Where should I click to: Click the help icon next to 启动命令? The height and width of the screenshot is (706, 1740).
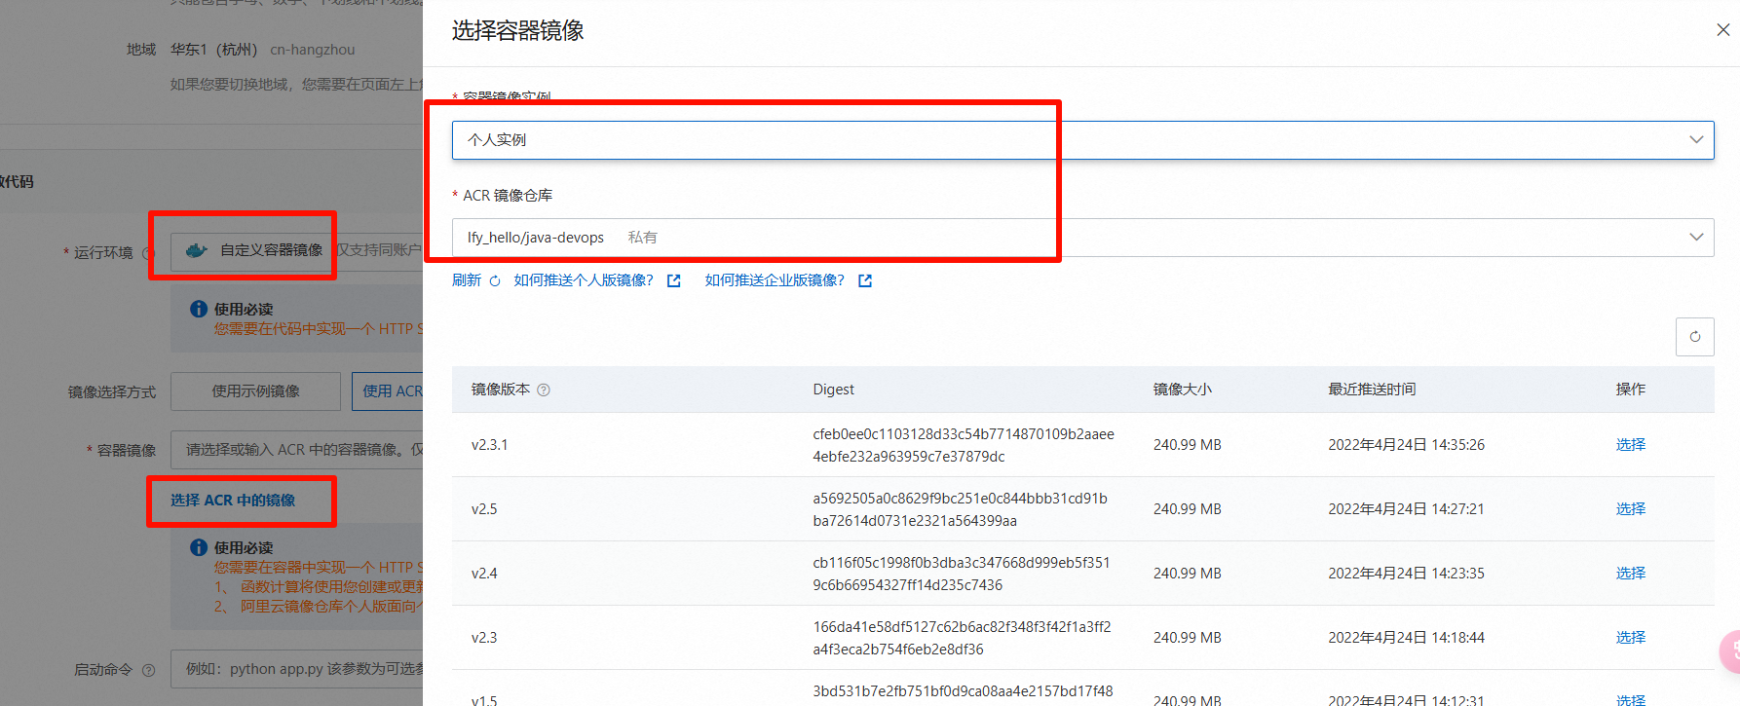point(148,670)
